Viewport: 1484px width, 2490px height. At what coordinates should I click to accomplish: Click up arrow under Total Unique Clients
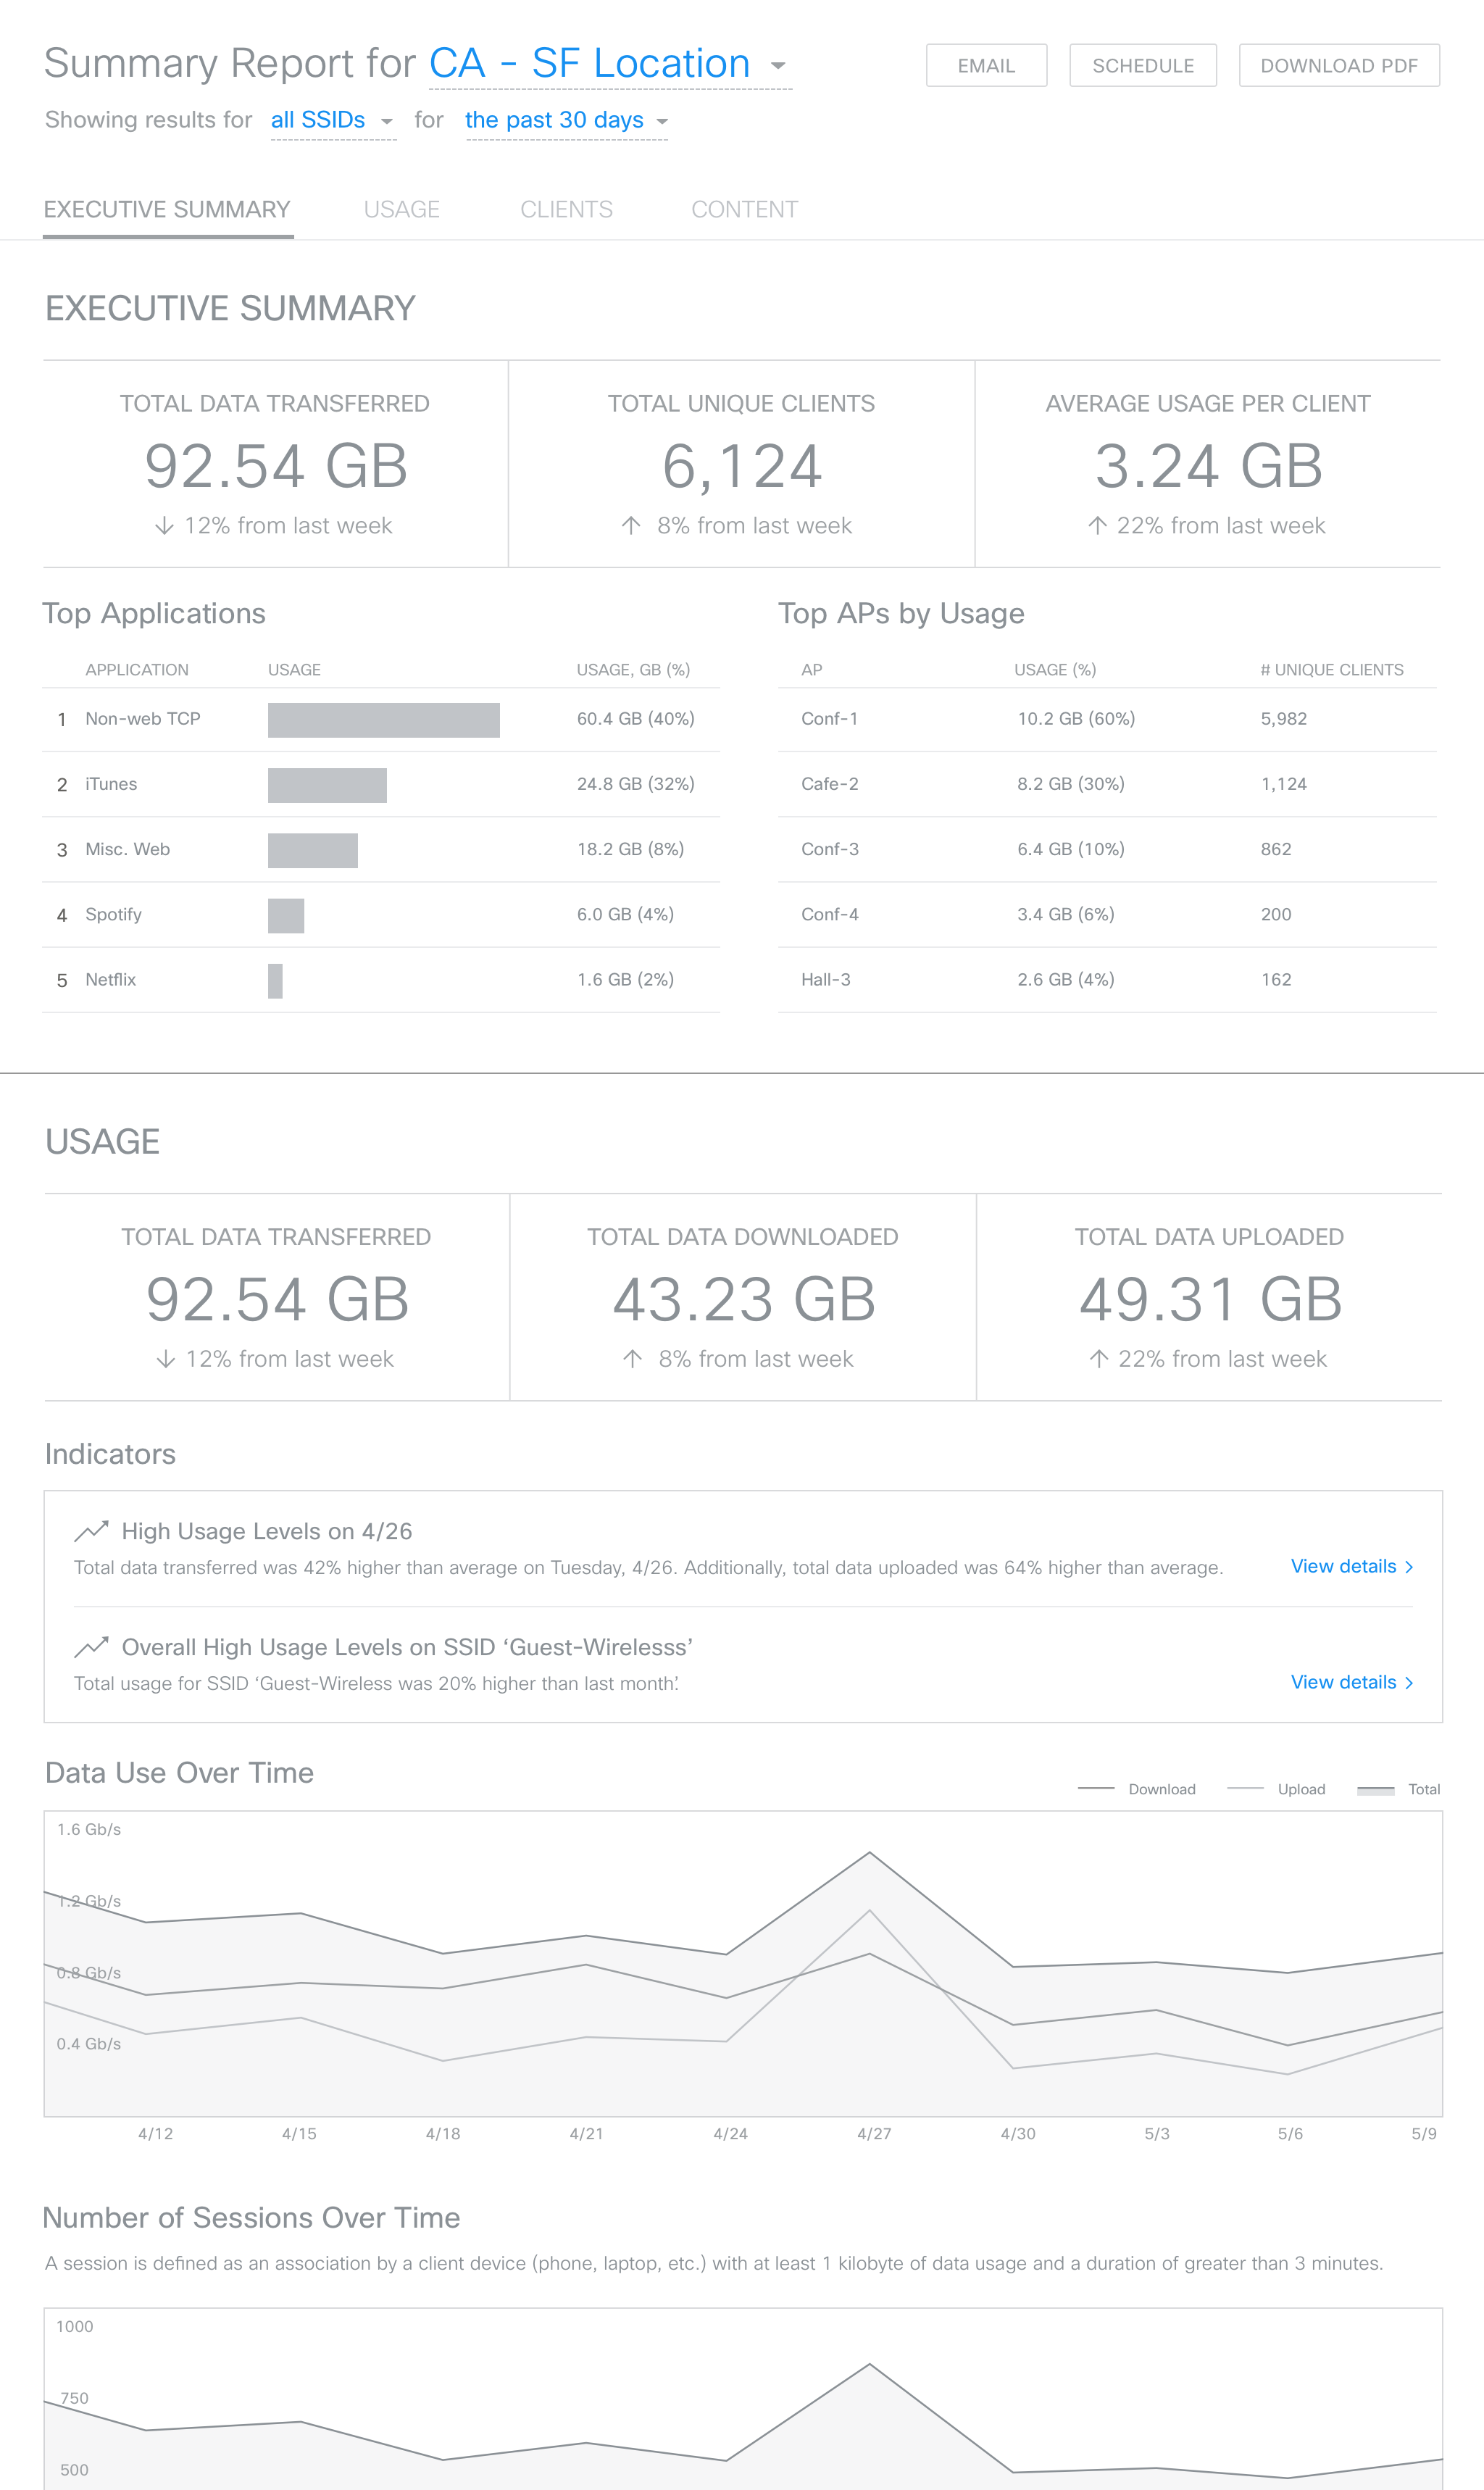pyautogui.click(x=631, y=525)
